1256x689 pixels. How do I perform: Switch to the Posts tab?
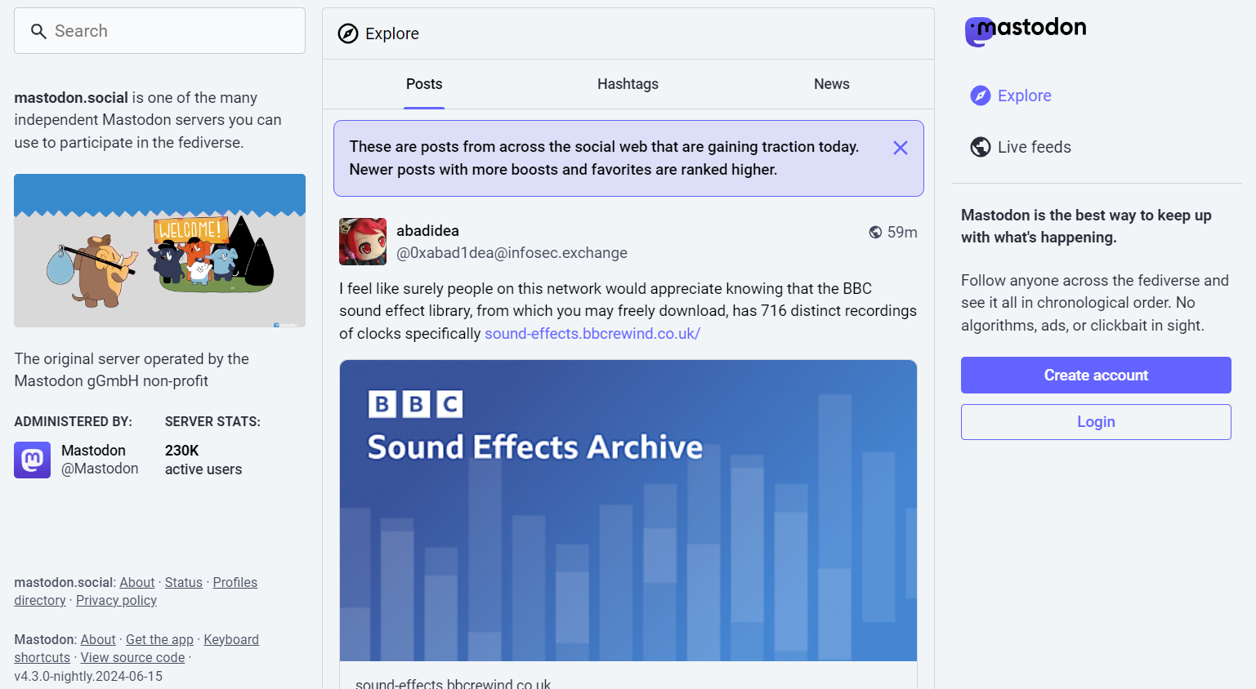(x=424, y=84)
